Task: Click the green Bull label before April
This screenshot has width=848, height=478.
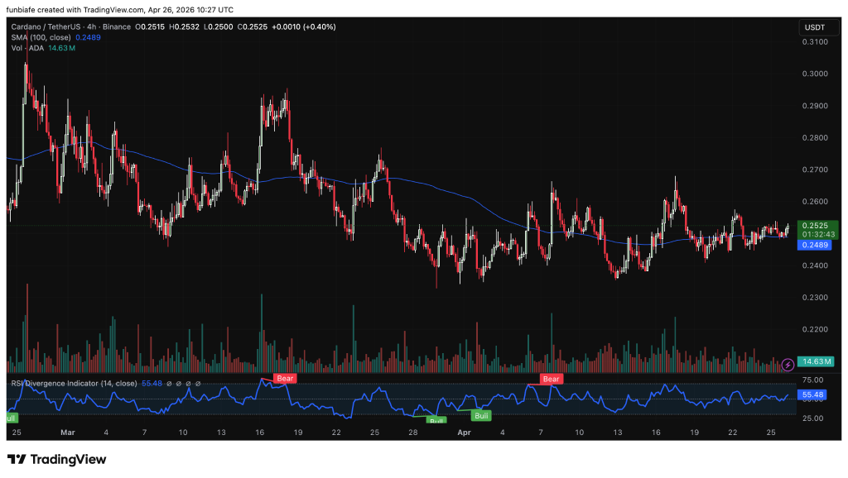Action: (x=436, y=421)
